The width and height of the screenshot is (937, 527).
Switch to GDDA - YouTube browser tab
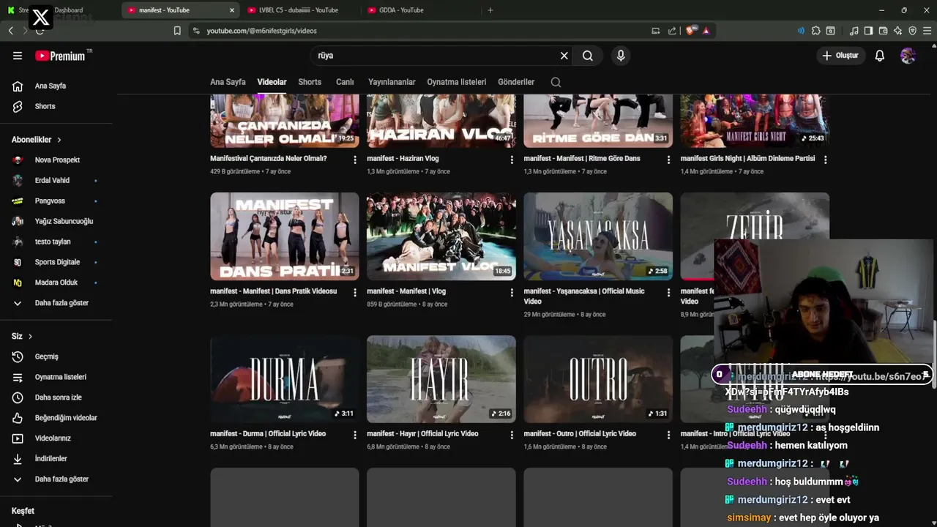(x=421, y=10)
